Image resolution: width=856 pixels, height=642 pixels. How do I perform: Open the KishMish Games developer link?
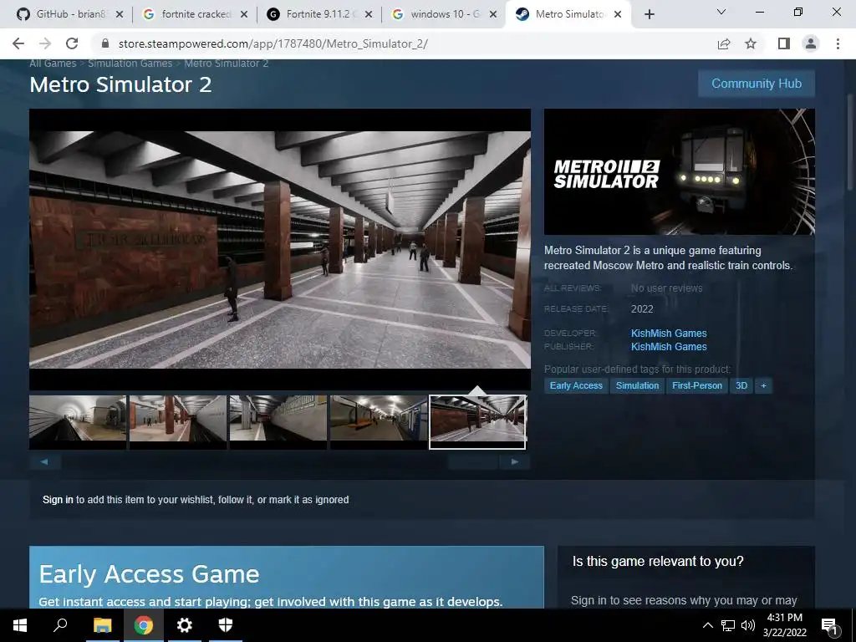(669, 333)
